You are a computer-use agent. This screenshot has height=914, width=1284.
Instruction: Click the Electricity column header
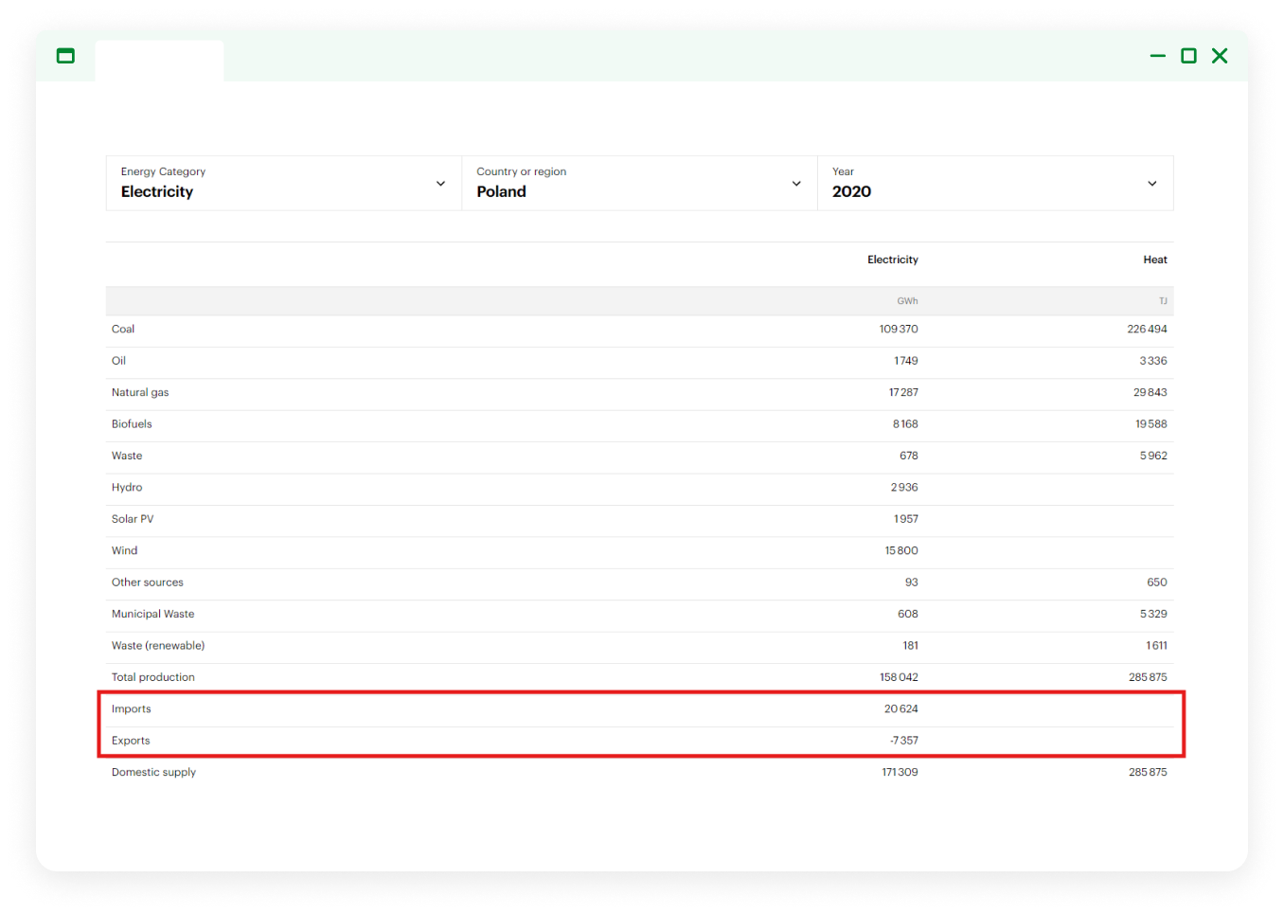click(892, 260)
